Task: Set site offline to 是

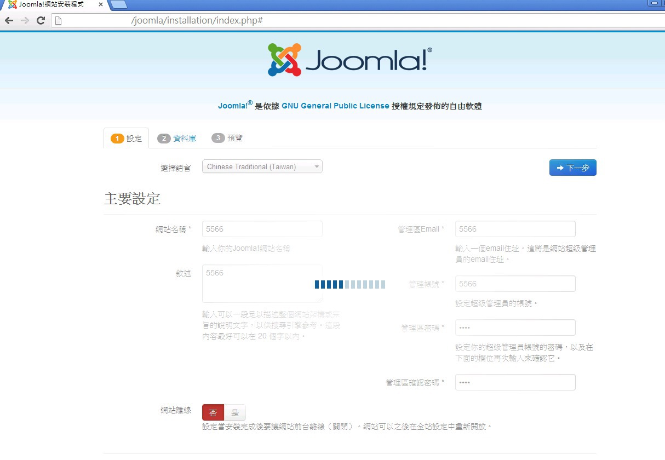Action: pos(235,413)
